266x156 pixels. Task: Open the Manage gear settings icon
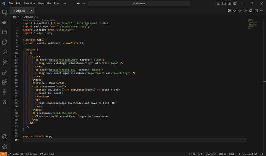click(5, 147)
